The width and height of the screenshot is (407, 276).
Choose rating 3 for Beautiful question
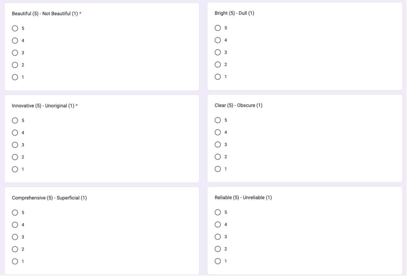(15, 53)
